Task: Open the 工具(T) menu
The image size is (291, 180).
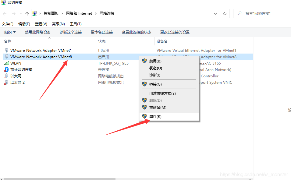Action: point(76,24)
